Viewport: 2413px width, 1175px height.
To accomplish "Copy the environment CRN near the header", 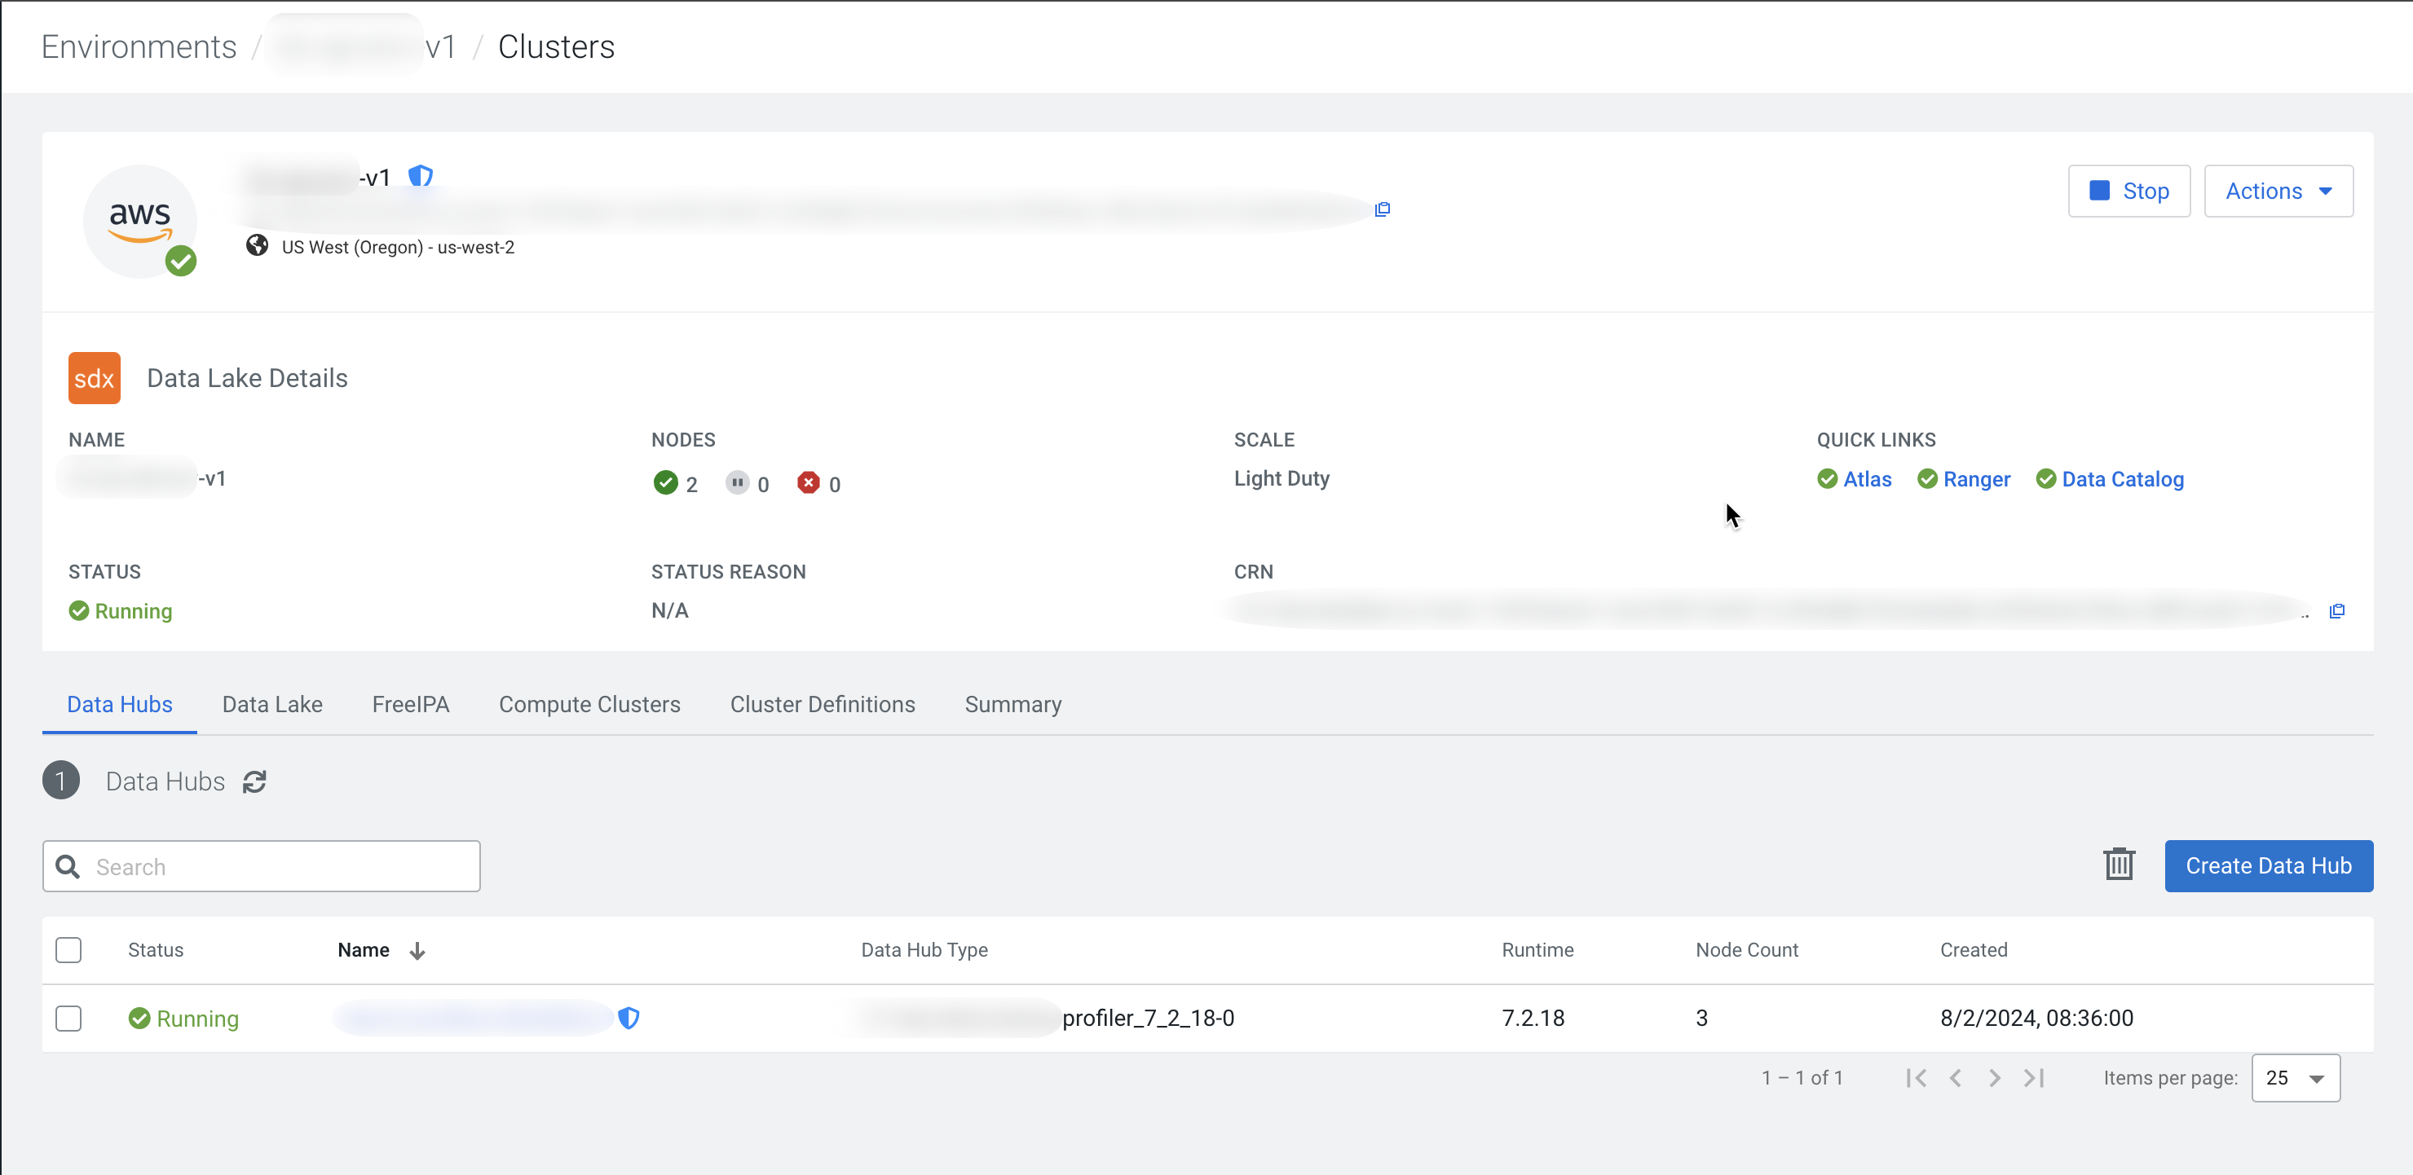I will pyautogui.click(x=1382, y=209).
